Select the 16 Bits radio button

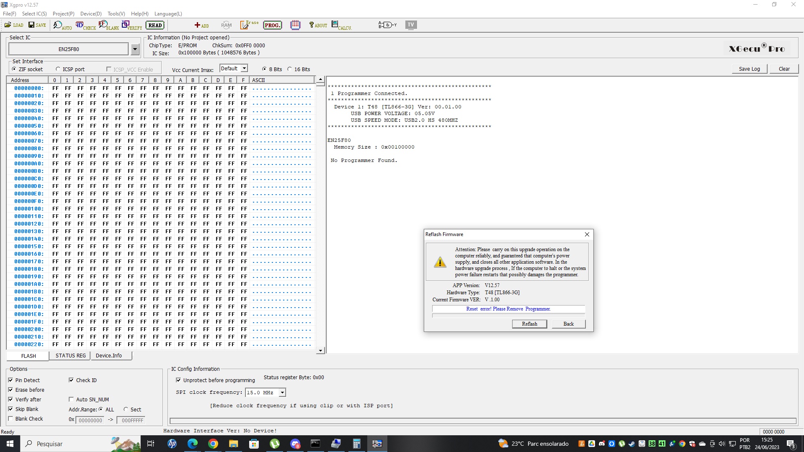click(x=289, y=69)
